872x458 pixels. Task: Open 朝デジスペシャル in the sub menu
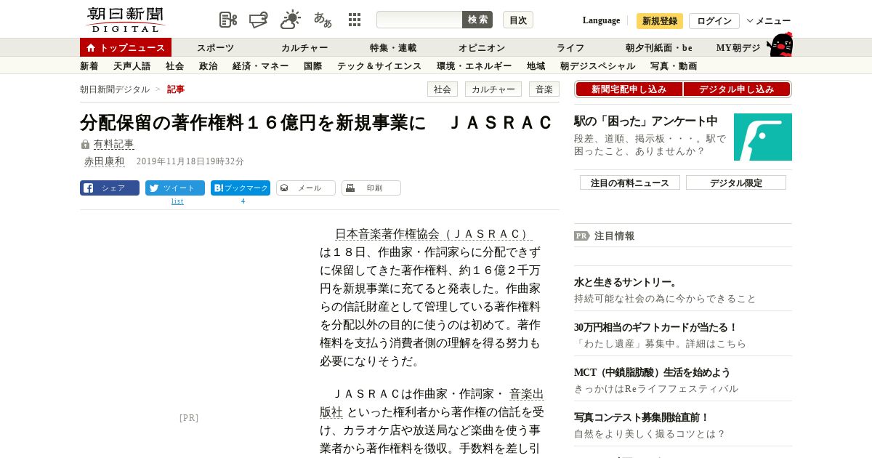coord(597,65)
